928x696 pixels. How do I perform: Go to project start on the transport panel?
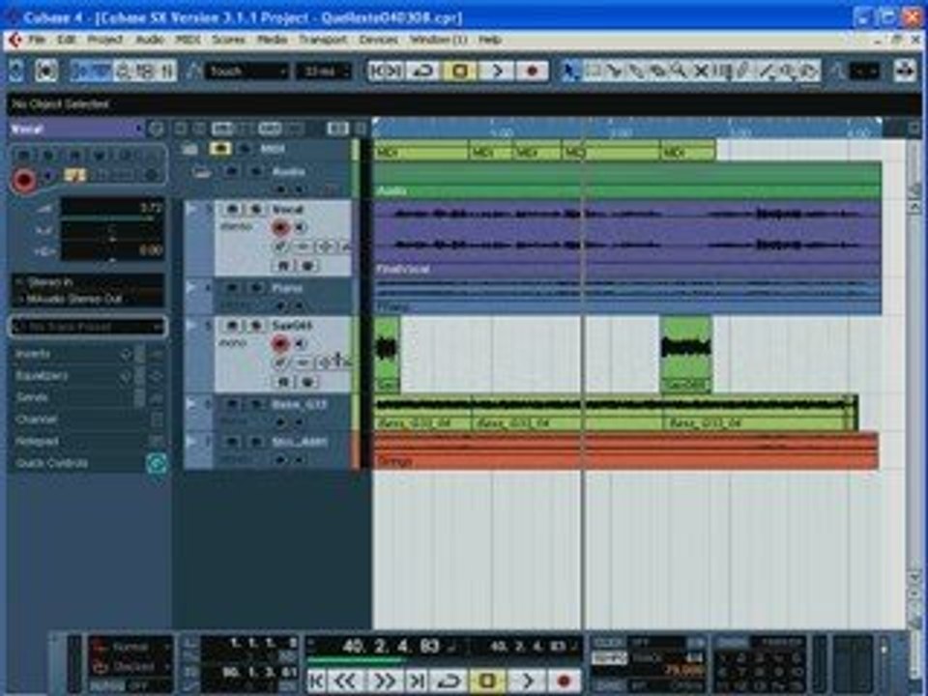317,681
